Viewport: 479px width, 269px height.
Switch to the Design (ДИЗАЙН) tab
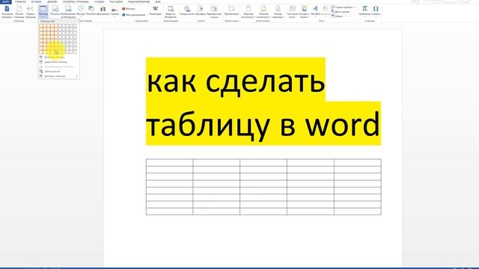click(x=52, y=1)
